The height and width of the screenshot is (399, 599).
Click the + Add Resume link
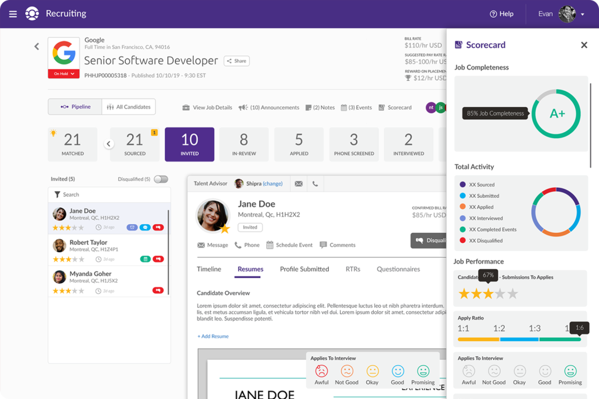213,336
